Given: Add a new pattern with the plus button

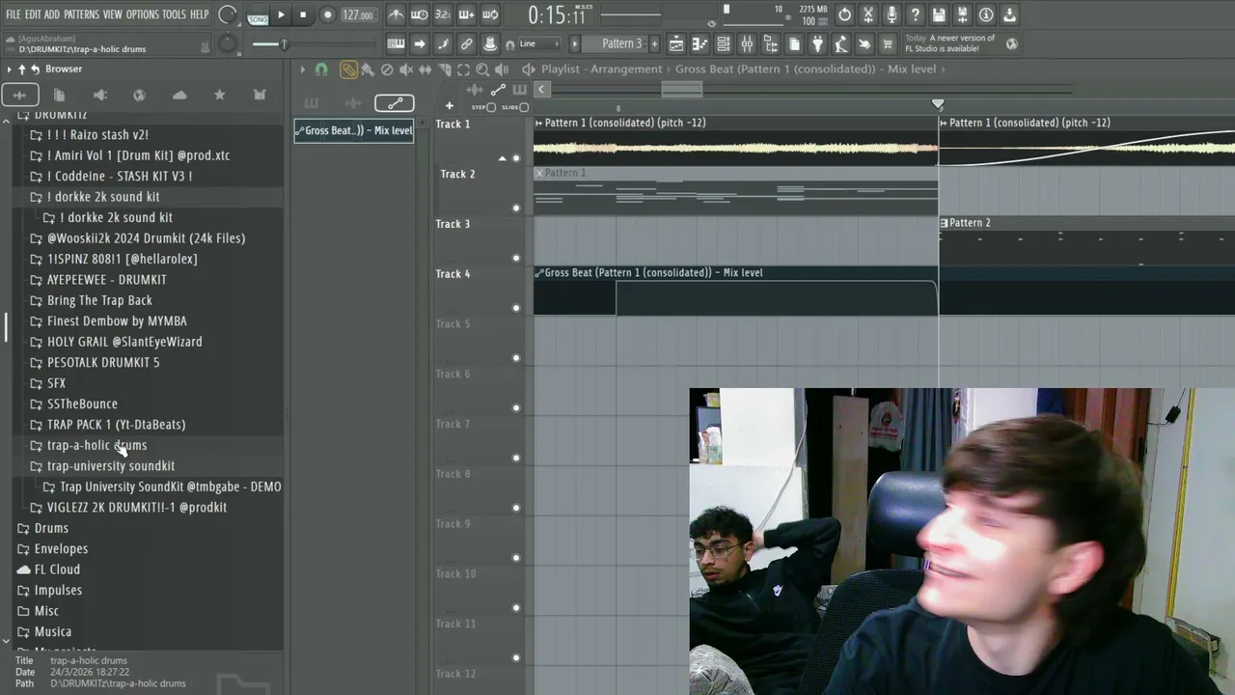Looking at the screenshot, I should point(654,43).
